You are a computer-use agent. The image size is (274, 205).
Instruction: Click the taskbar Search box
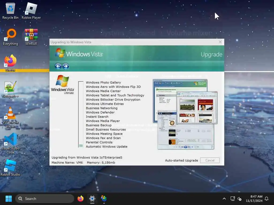point(45,199)
